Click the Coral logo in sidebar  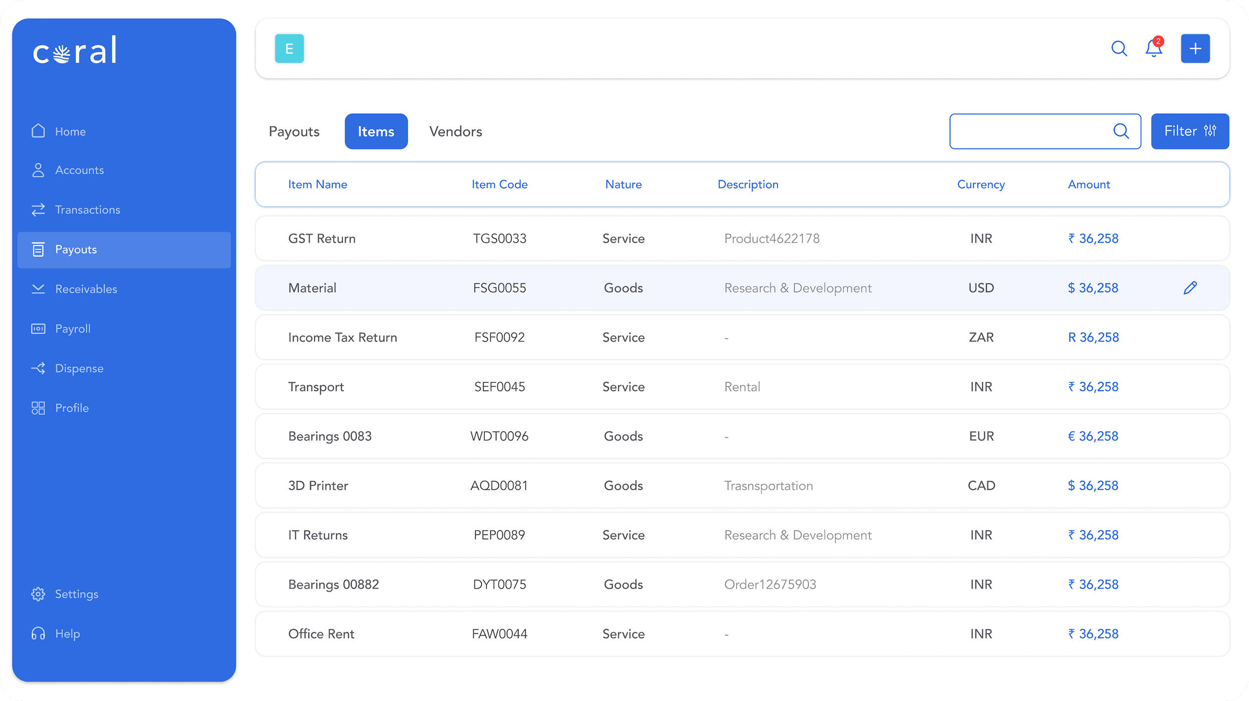click(75, 50)
